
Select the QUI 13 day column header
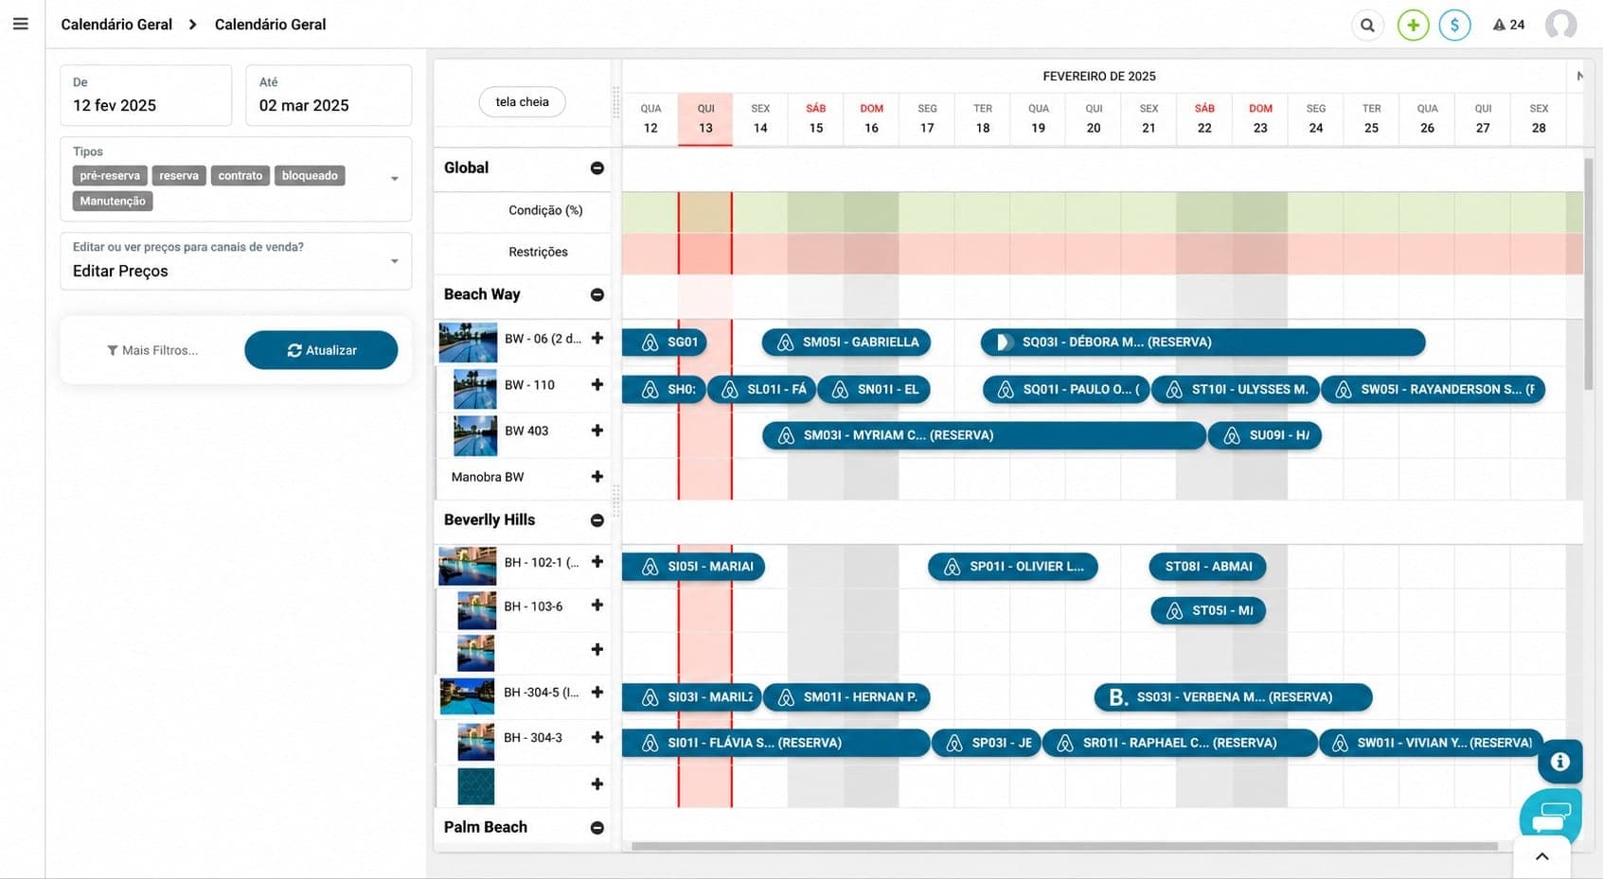[x=705, y=118]
